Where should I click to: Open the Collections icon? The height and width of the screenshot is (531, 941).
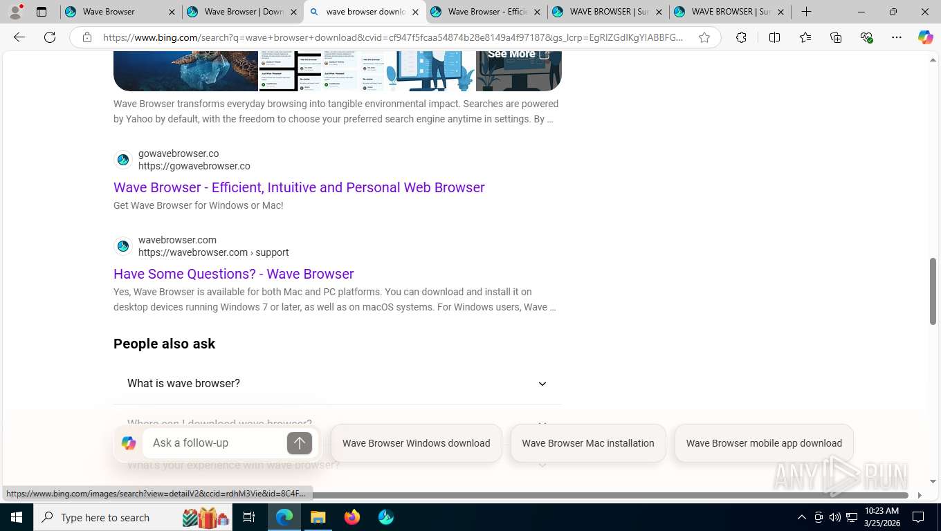tap(836, 37)
